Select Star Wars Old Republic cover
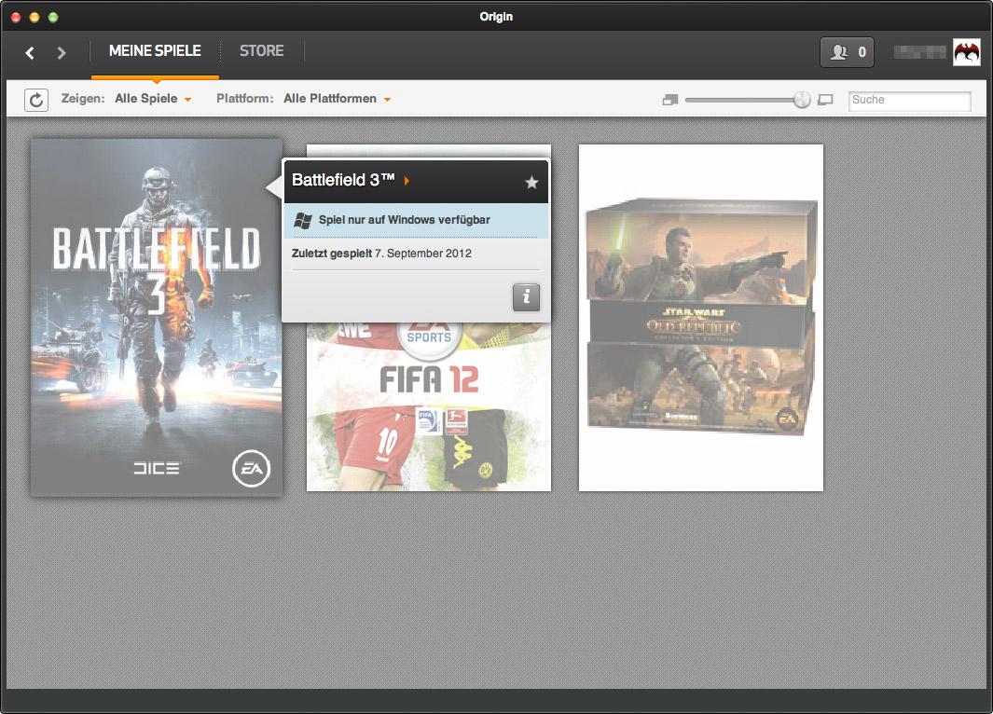 [701, 317]
